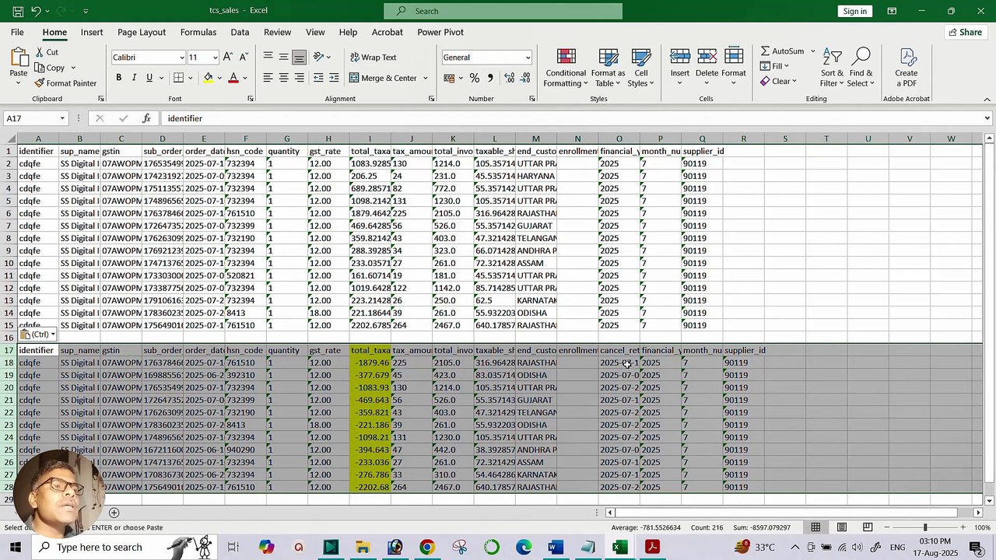Switch to Formulas tab
Screen dimensions: 996x560
(198, 32)
